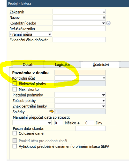Click the Měsíce number field
Screen dimensions: 129x161
(59, 123)
